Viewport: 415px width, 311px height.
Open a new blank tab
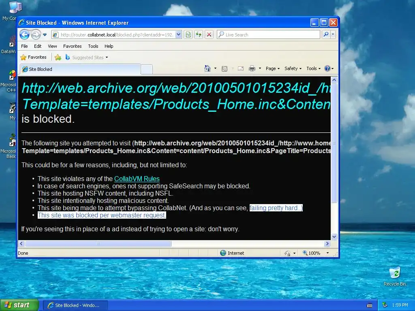click(x=147, y=70)
